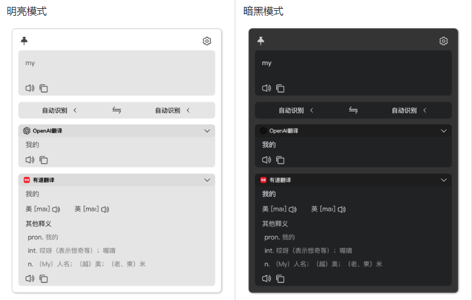Play OpenAI translation audio in light mode
The width and height of the screenshot is (472, 300).
tap(29, 160)
